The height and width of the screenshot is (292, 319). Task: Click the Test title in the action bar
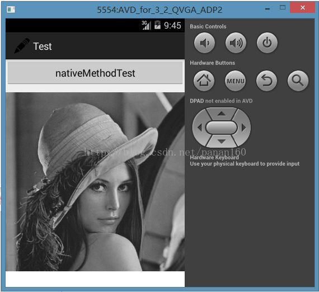[43, 46]
